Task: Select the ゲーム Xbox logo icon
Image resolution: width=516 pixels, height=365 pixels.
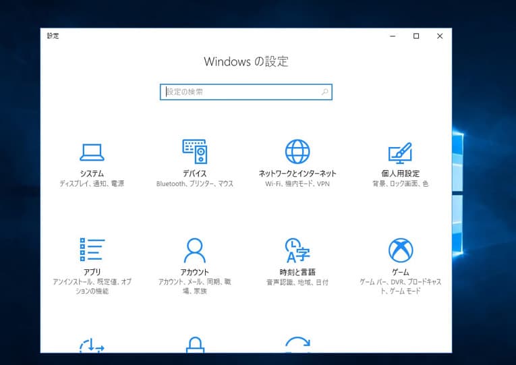Action: pyautogui.click(x=400, y=250)
